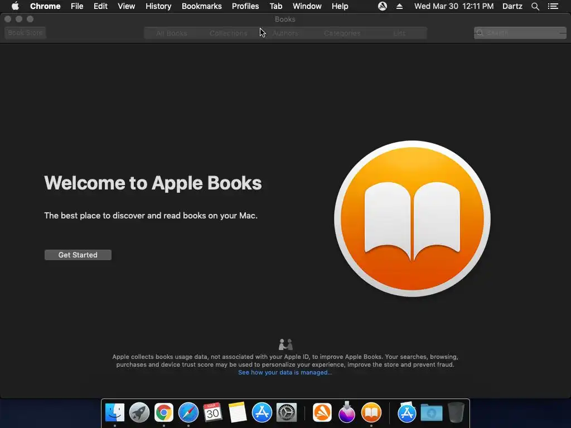Open the Chrome application menu

click(x=45, y=6)
